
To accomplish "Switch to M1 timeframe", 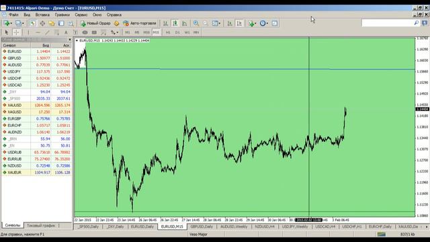I will [128, 32].
